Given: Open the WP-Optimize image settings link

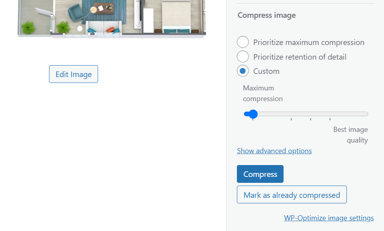Looking at the screenshot, I should click(329, 218).
